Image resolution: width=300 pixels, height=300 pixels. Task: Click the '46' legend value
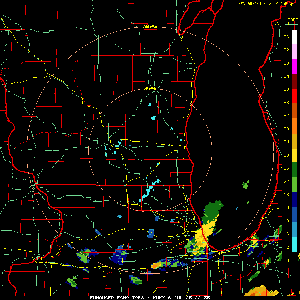(286, 103)
